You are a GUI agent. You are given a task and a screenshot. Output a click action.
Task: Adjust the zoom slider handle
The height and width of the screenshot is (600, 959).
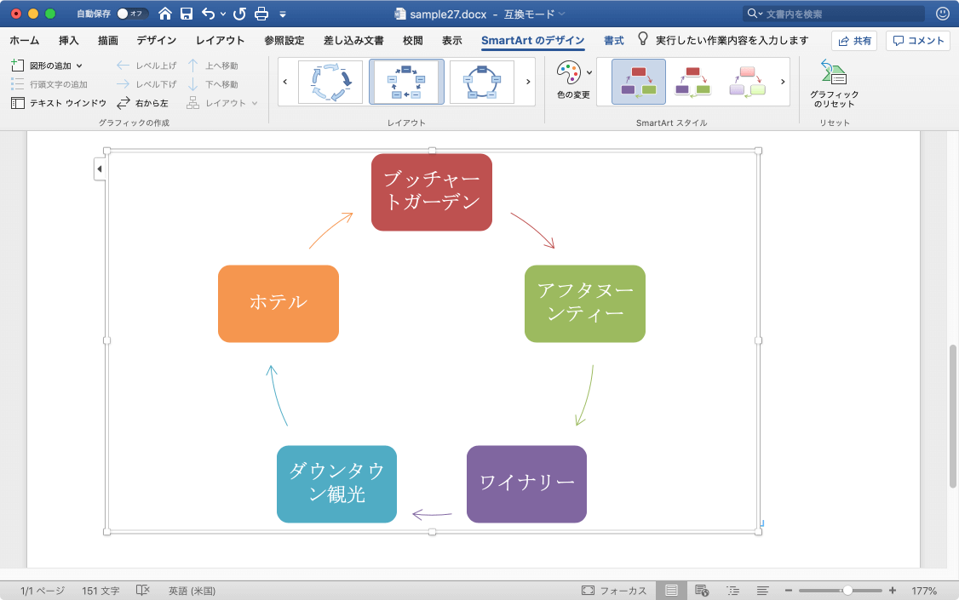click(x=847, y=591)
